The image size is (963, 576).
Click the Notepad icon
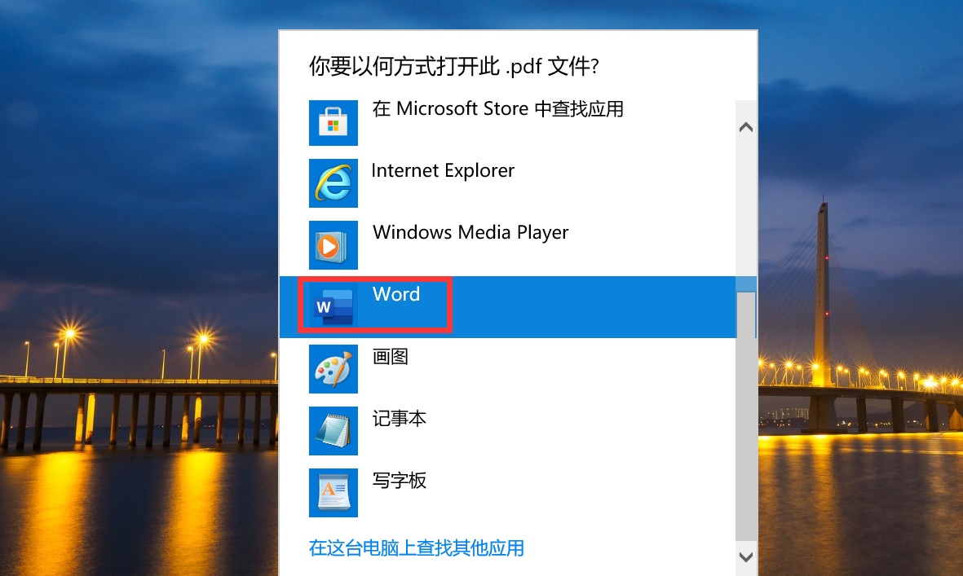click(333, 431)
